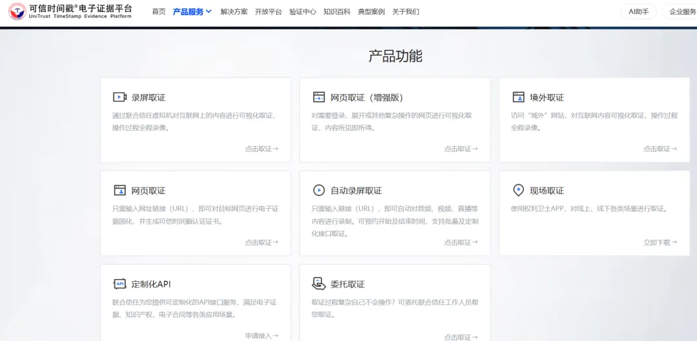Click the description starting 对需要登录，展开或其他
The height and width of the screenshot is (341, 697).
(392, 122)
